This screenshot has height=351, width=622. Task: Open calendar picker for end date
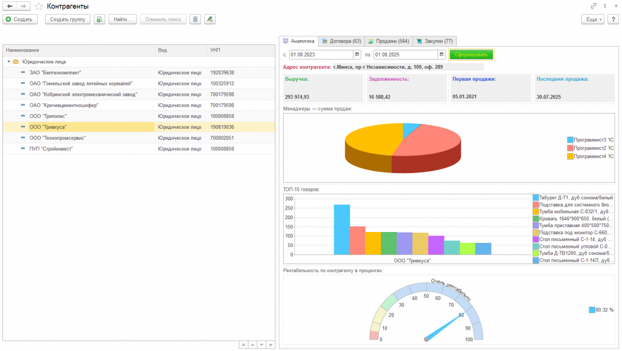pyautogui.click(x=441, y=55)
